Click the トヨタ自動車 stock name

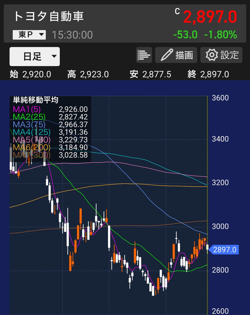49,17
